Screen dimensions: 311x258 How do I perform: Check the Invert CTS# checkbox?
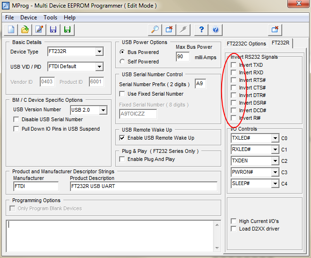tap(233, 88)
